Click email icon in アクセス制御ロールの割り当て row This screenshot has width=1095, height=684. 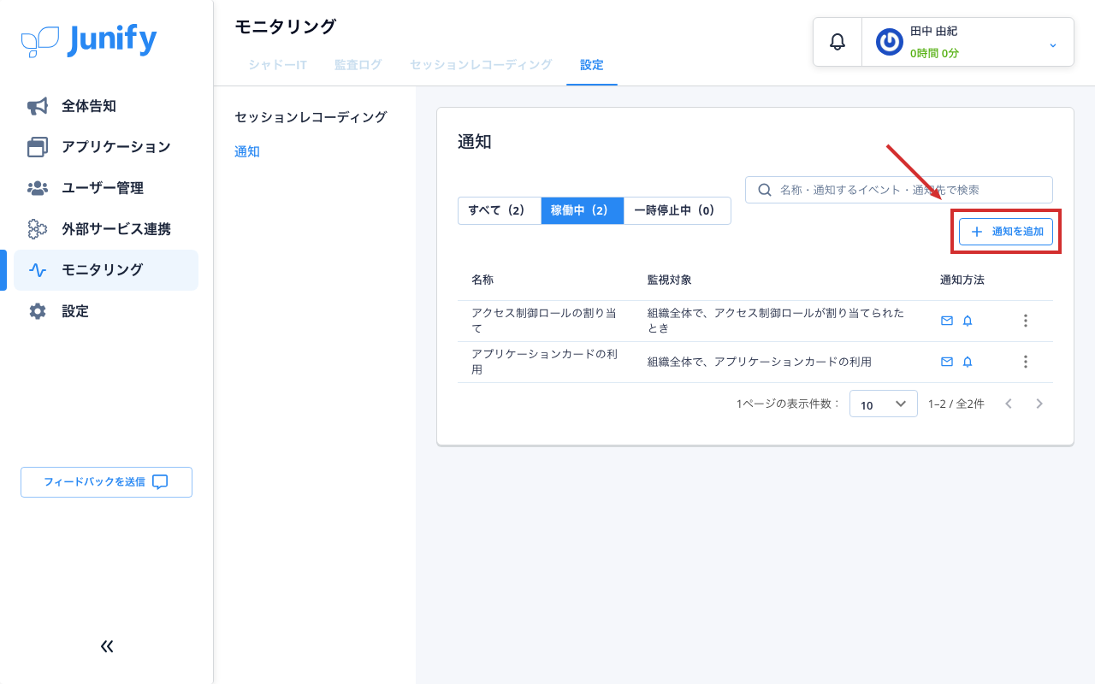pos(947,321)
